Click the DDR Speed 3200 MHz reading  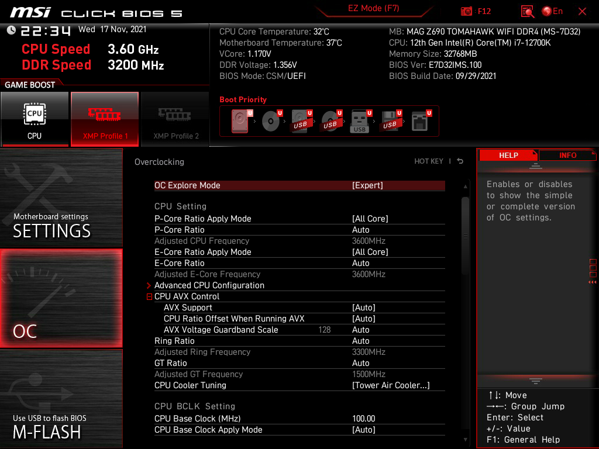93,65
